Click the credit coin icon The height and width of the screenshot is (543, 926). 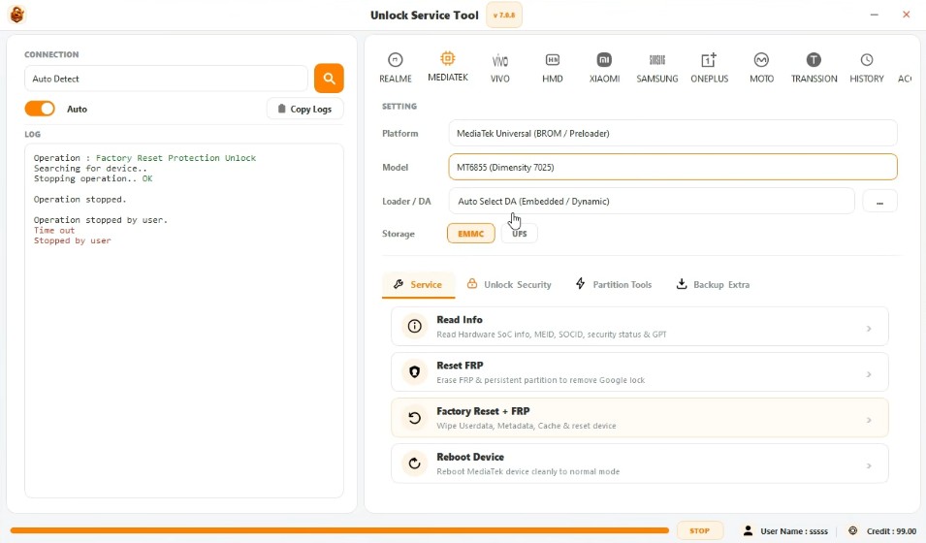(x=852, y=530)
